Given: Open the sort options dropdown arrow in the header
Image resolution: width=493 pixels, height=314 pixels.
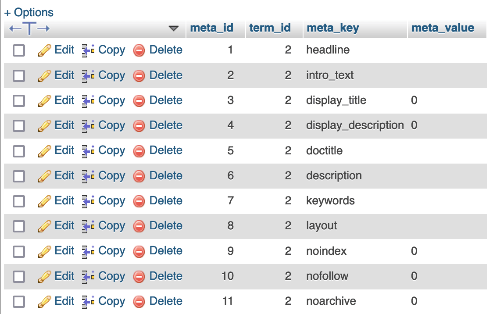Looking at the screenshot, I should point(174,28).
